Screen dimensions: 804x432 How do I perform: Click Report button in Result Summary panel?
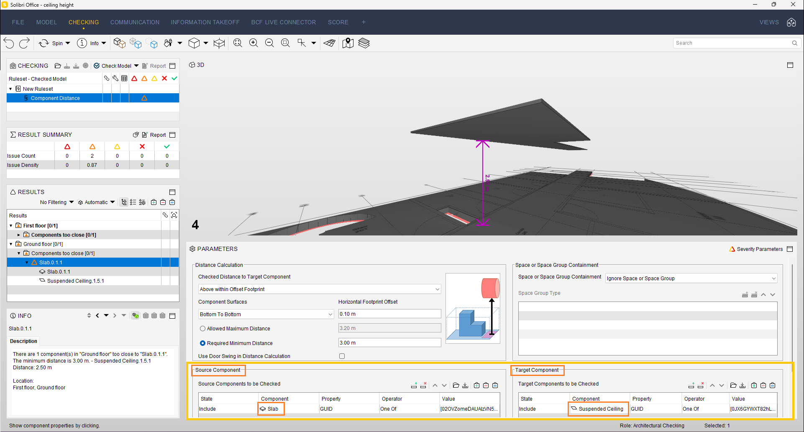pyautogui.click(x=154, y=135)
